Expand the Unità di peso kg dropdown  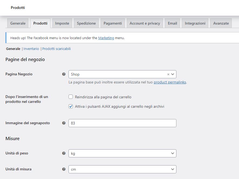122,153
